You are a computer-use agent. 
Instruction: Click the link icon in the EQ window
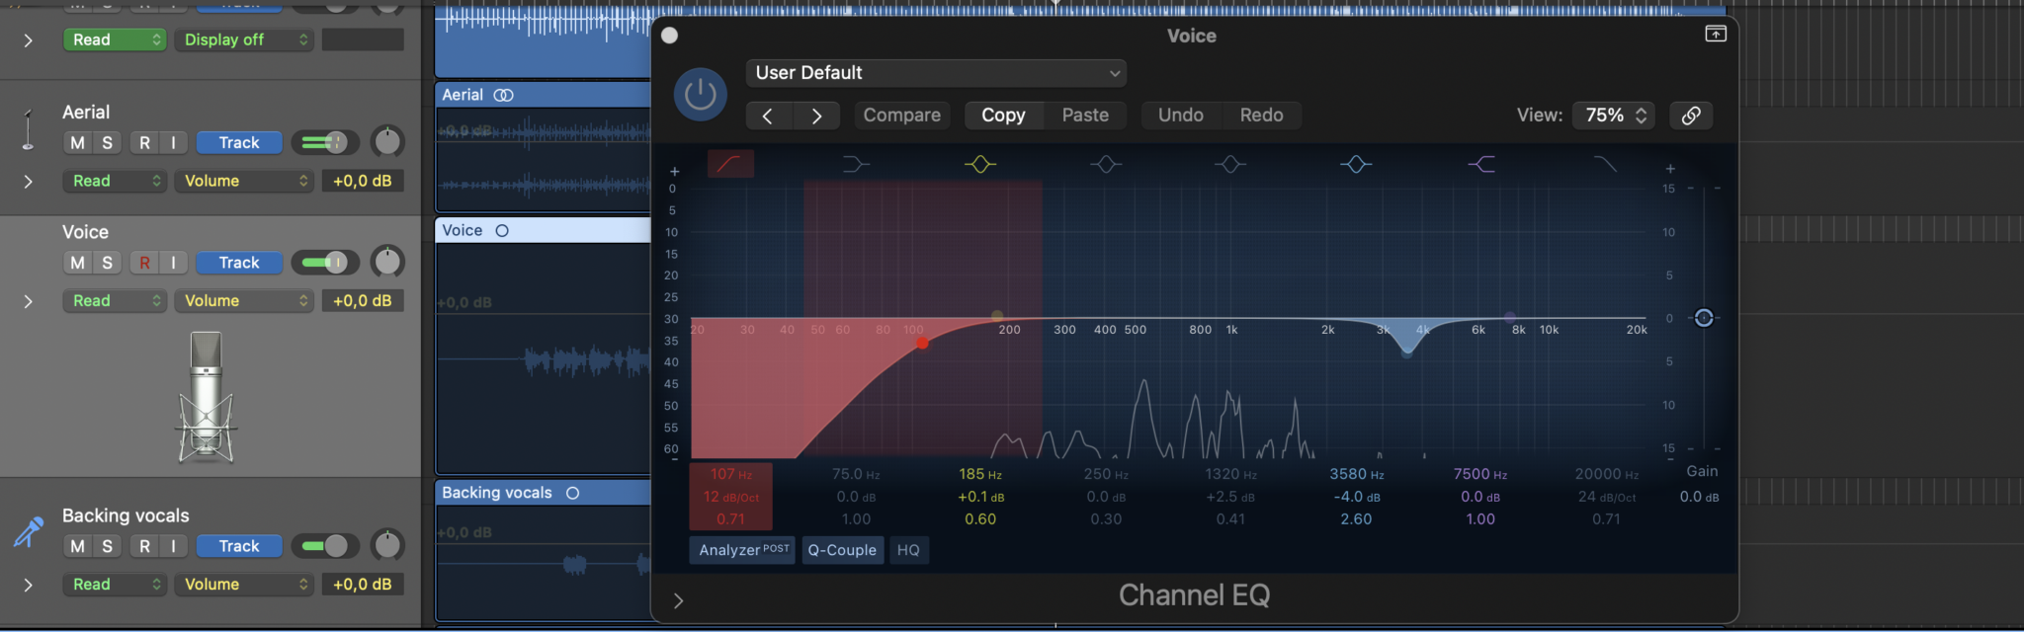point(1691,116)
